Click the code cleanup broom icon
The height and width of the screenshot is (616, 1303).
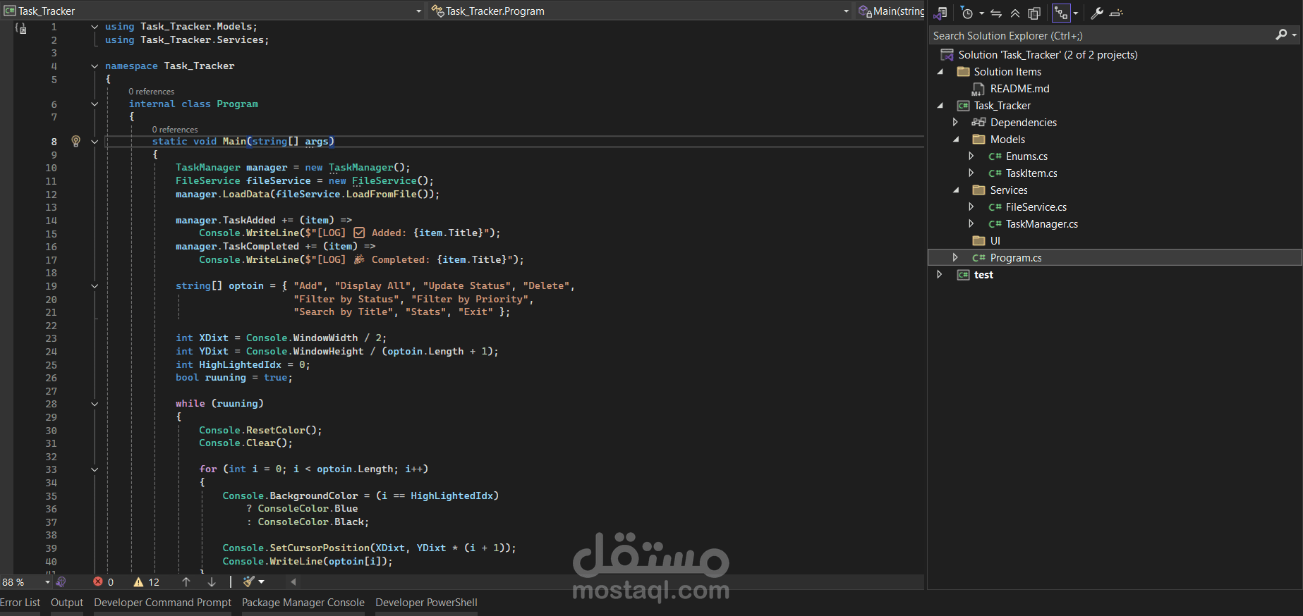[x=248, y=582]
